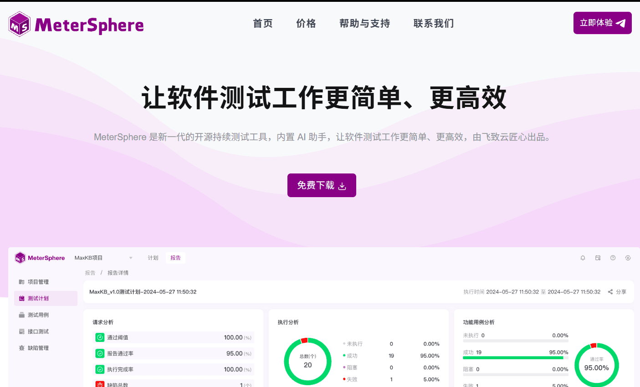This screenshot has height=387, width=640.
Task: Expand the MaxKB项目 project dropdown
Action: pos(104,258)
